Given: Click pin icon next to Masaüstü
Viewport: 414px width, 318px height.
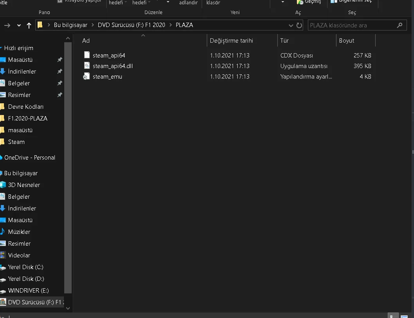Looking at the screenshot, I should 60,59.
